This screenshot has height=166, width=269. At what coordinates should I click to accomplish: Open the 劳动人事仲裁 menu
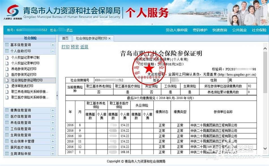tap(176, 30)
